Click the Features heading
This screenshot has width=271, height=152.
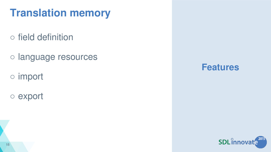tap(220, 67)
